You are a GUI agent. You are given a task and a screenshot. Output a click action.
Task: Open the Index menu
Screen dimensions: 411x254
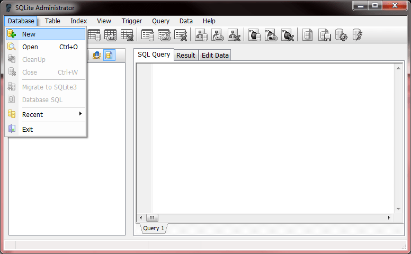coord(78,21)
